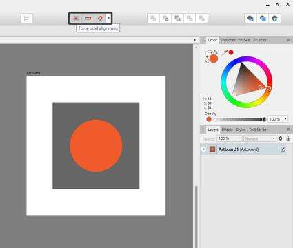The image size is (293, 248).
Task: Open the Color panel options menu
Action: 289,40
